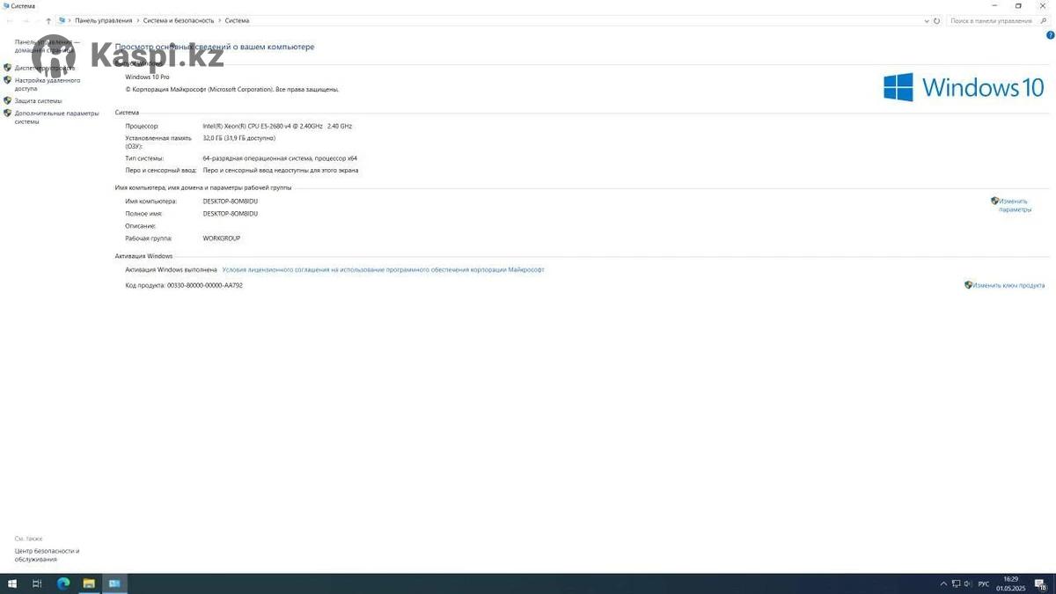Viewport: 1056px width, 594px height.
Task: Click shield icon beside Дополнительные параметры системы
Action: (8, 114)
